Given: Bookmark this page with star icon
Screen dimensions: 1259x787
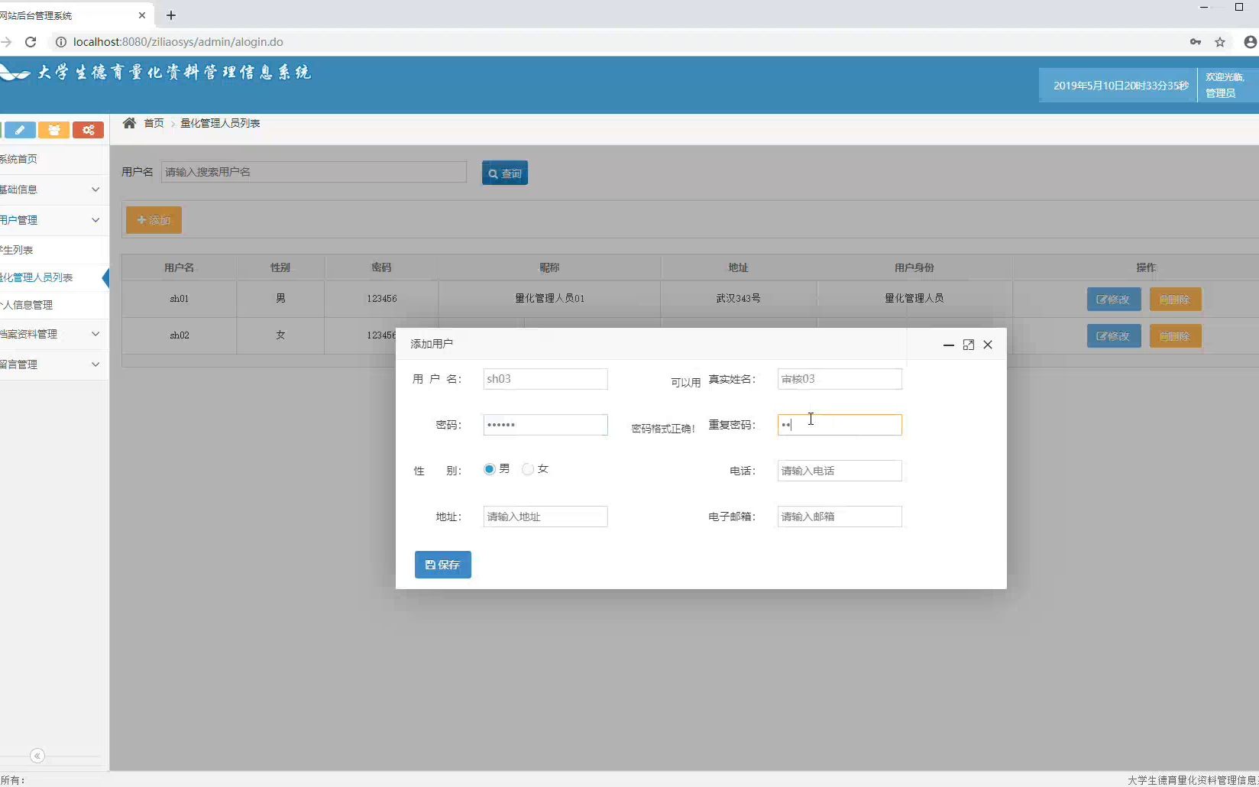Looking at the screenshot, I should coord(1220,42).
